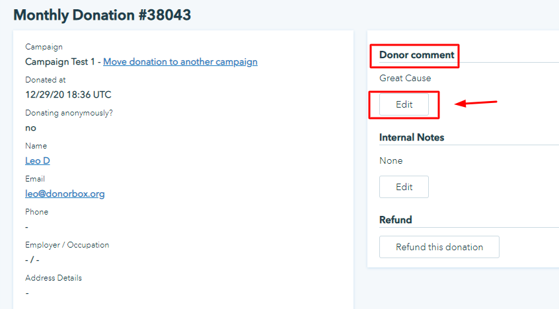Select the Donor comment heading
The width and height of the screenshot is (559, 309).
pyautogui.click(x=416, y=55)
